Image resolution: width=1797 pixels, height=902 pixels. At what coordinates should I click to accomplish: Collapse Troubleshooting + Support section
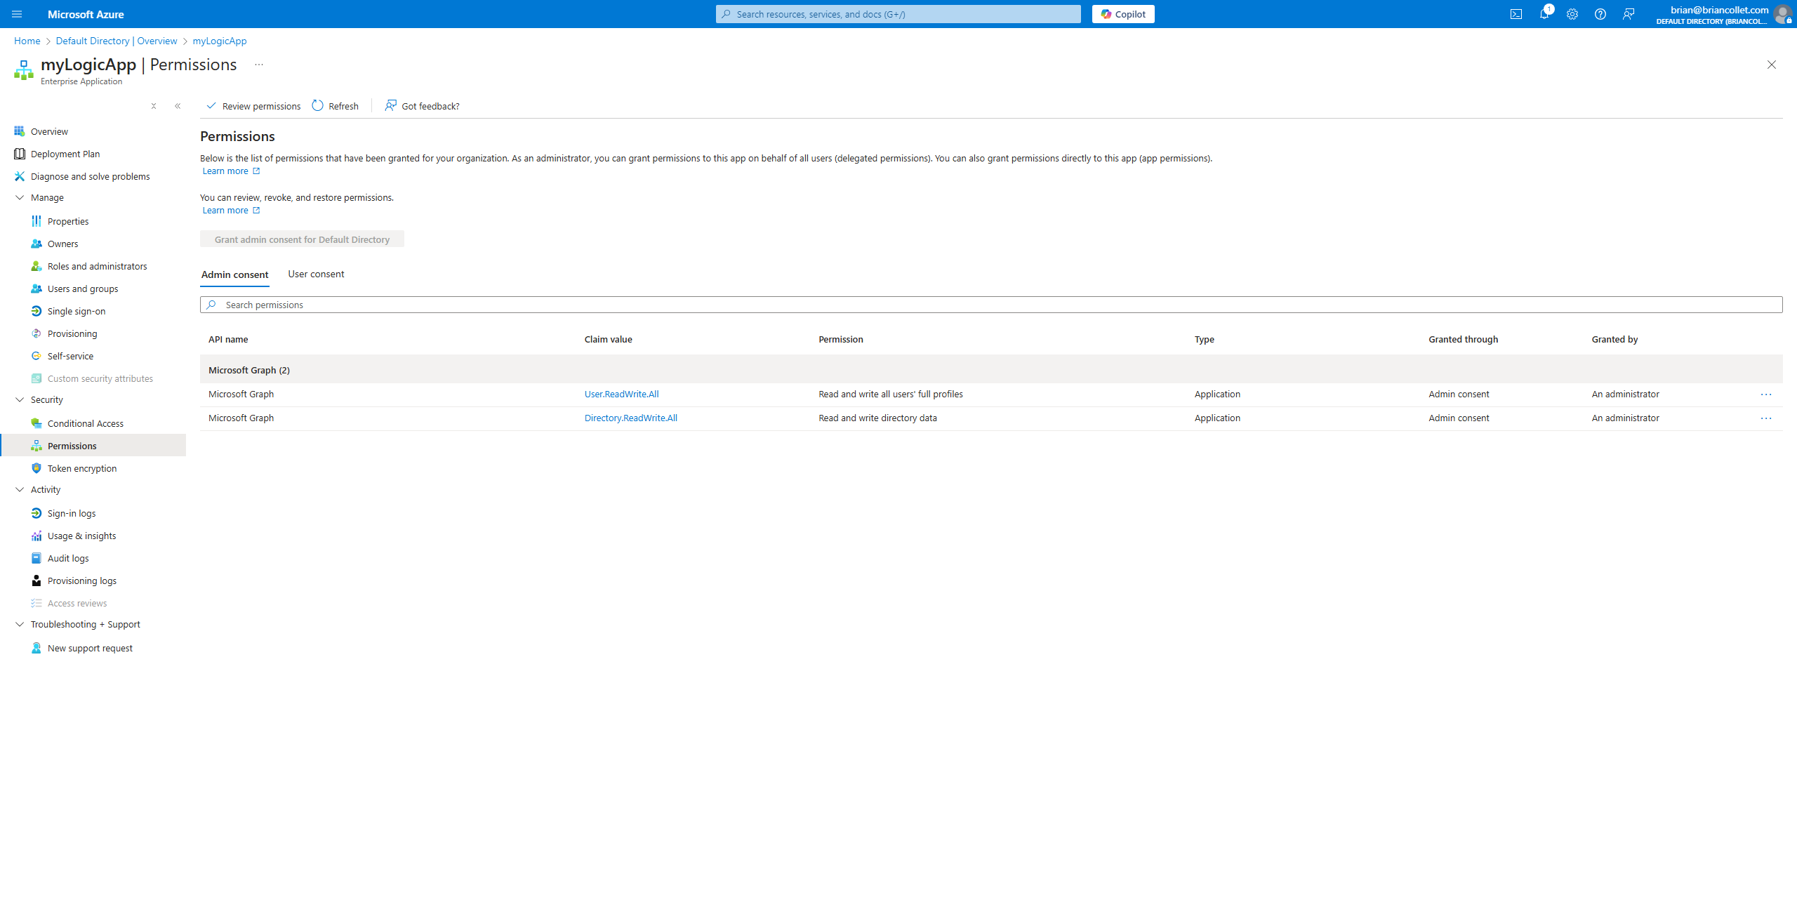[20, 624]
